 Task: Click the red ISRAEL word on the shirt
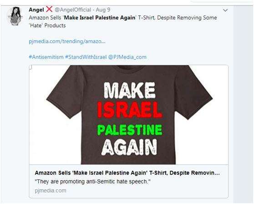click(129, 110)
